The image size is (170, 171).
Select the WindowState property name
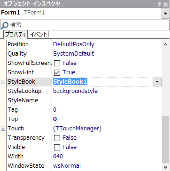click(26, 166)
